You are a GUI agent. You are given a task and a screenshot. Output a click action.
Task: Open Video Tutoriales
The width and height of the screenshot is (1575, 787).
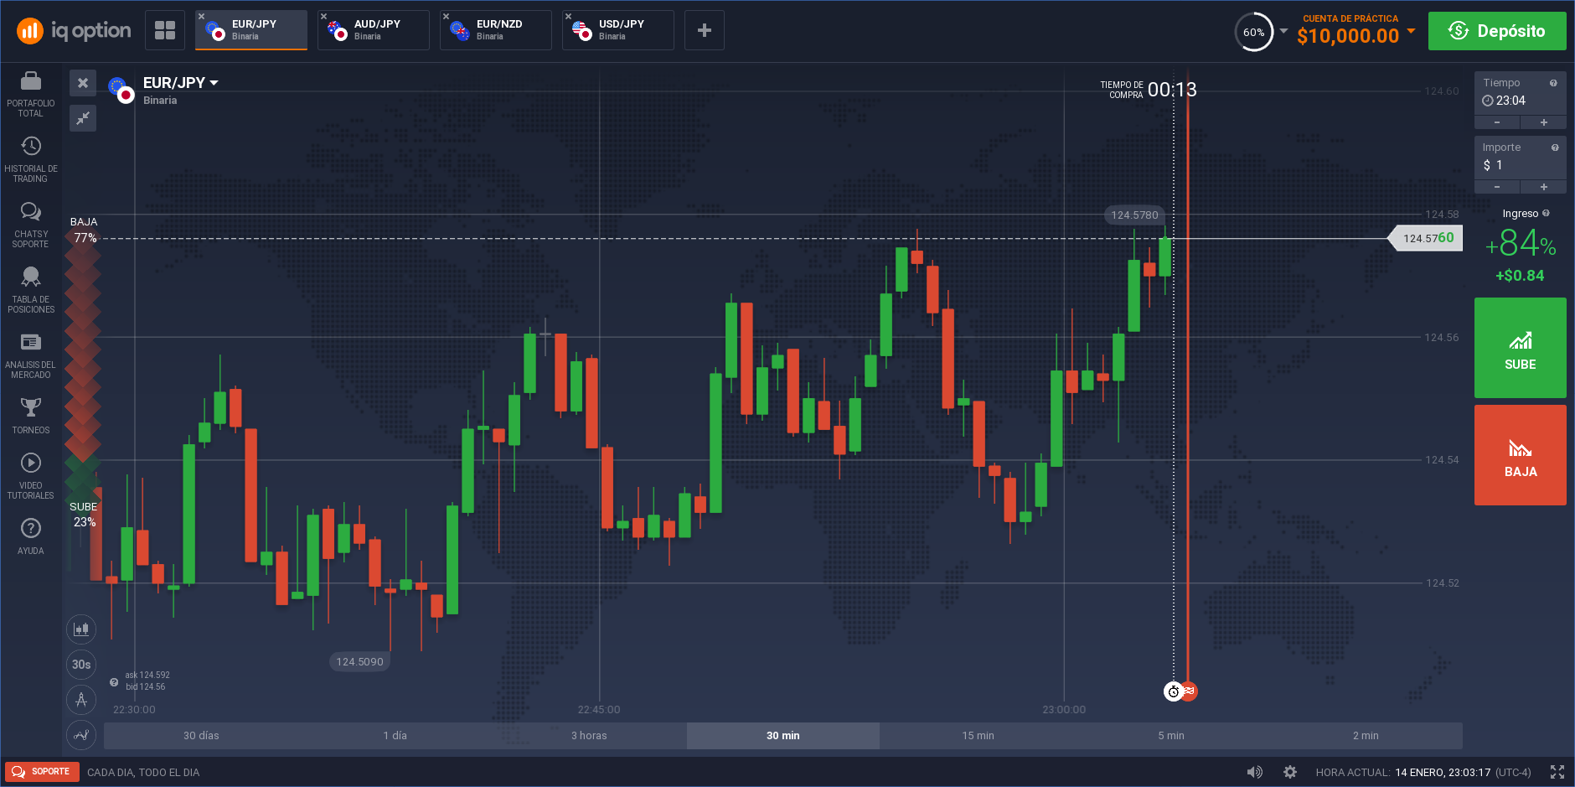[31, 476]
